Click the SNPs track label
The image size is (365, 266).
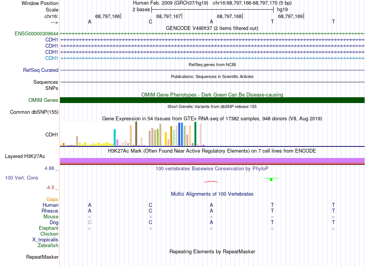(52, 88)
